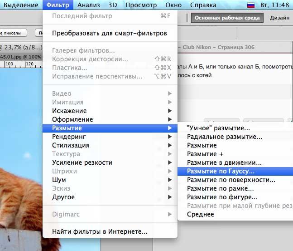Image resolution: width=293 pixels, height=251 pixels.
Task: Open the Окно menu
Action: click(173, 5)
